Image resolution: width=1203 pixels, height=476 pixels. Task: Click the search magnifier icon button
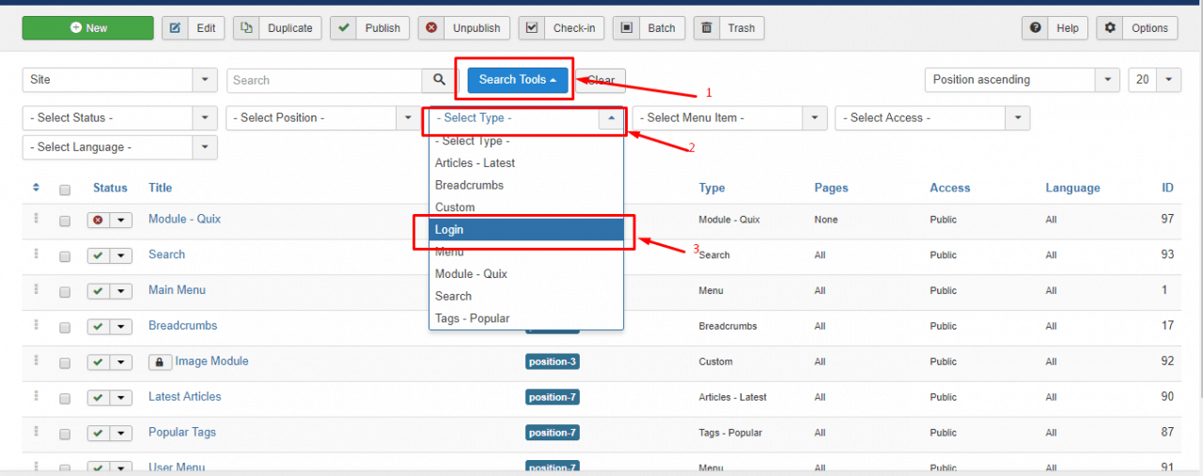click(439, 80)
